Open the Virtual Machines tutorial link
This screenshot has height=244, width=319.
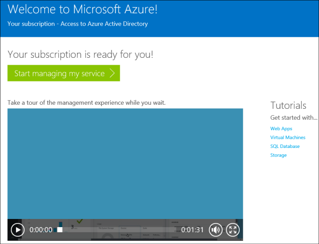coord(288,137)
